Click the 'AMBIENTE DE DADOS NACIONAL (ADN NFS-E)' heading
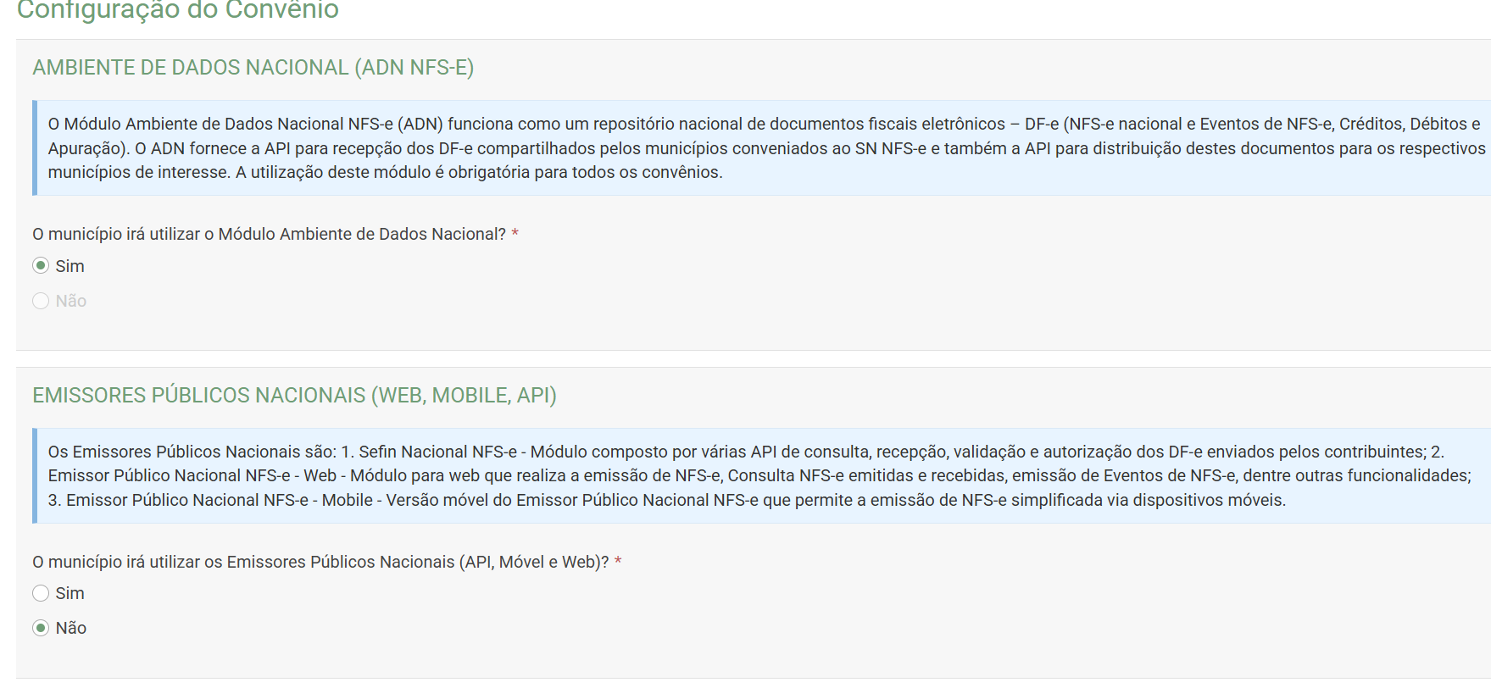 pos(253,68)
